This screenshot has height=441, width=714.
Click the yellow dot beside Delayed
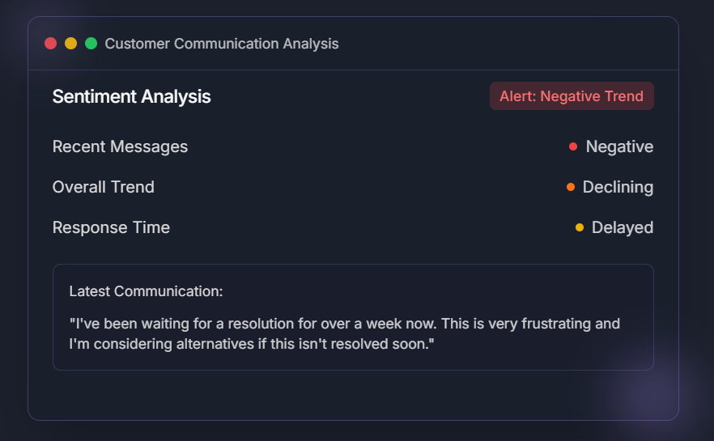(x=580, y=227)
